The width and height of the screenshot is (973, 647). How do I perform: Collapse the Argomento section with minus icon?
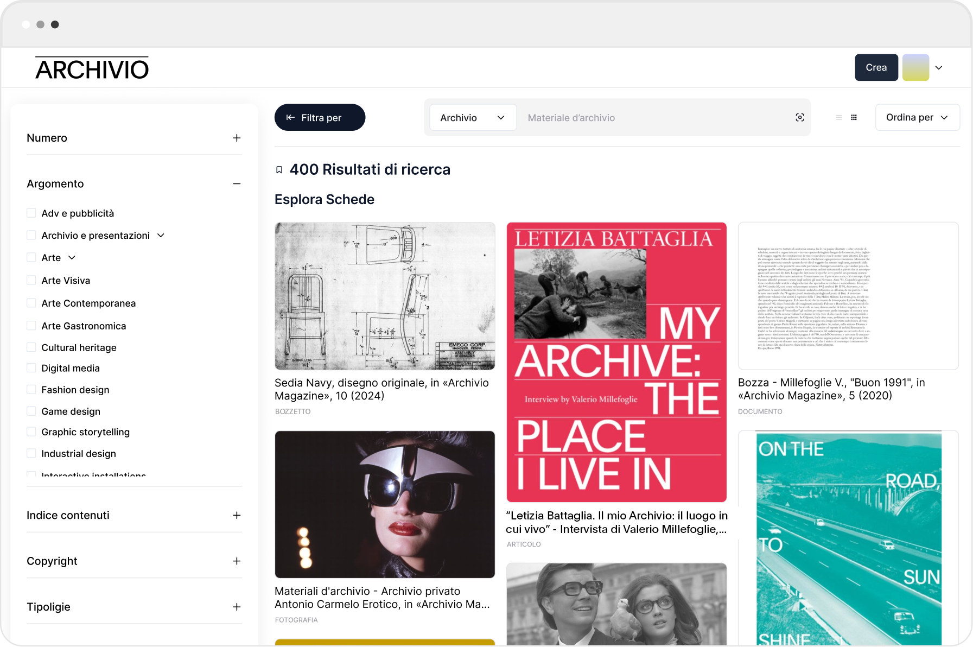coord(237,184)
